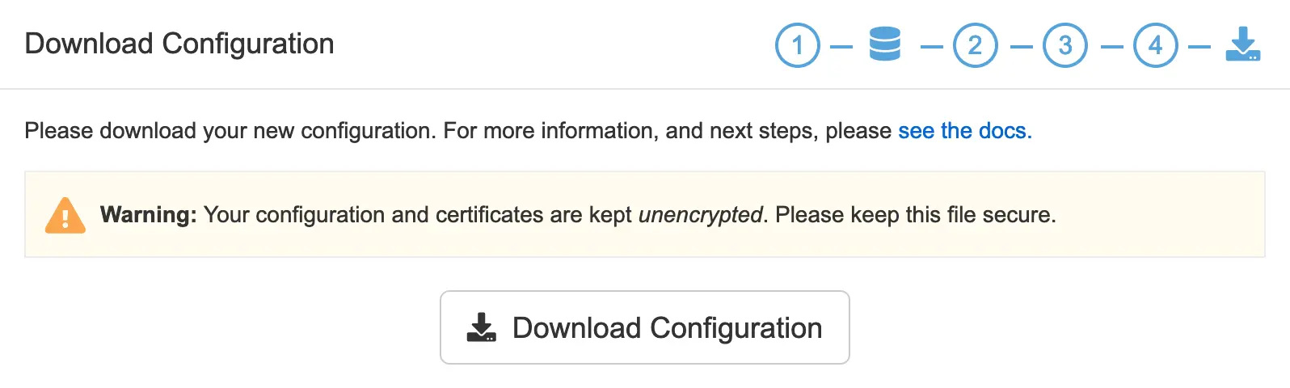Go to wizard step 1

click(x=797, y=45)
